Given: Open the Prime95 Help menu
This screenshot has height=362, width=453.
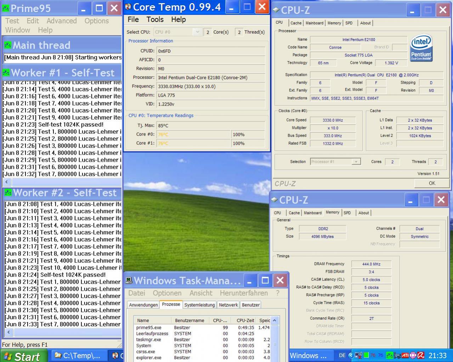Looking at the screenshot, I should [45, 30].
